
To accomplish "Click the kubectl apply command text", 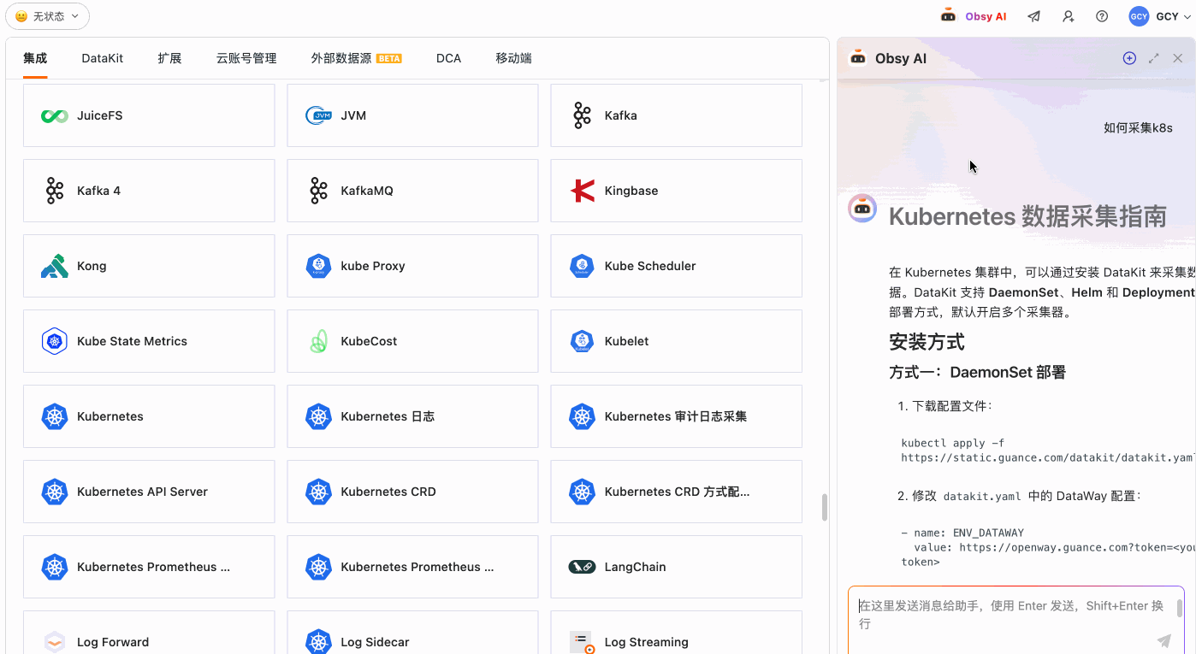I will pyautogui.click(x=1048, y=451).
